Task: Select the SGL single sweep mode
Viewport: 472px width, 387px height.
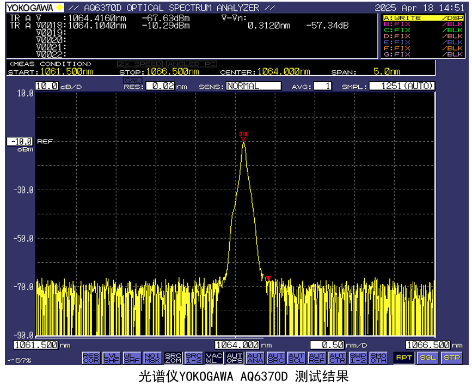Action: click(x=428, y=358)
